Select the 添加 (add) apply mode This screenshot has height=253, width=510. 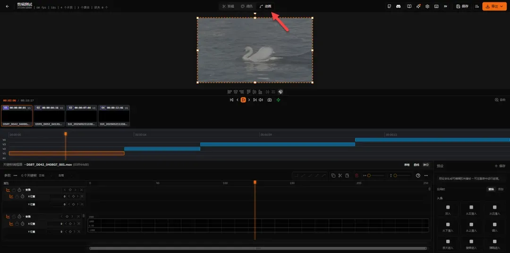tap(501, 189)
